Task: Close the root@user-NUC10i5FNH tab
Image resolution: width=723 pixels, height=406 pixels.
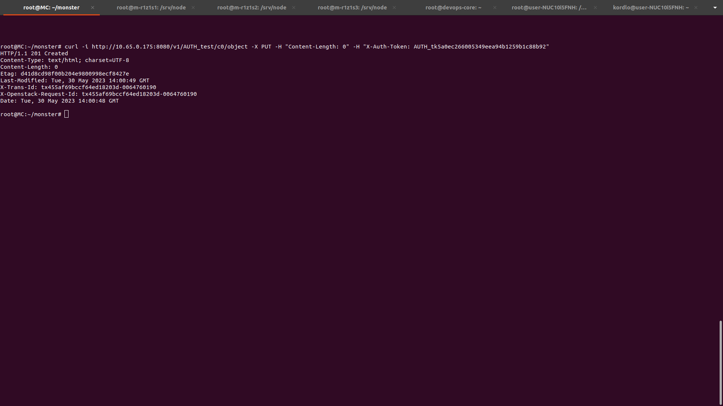Action: tap(595, 8)
